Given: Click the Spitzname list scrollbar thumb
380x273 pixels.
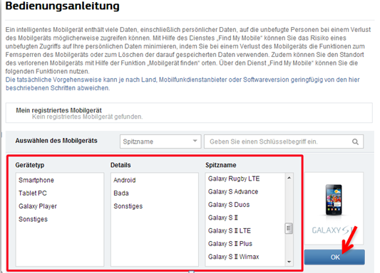Looking at the screenshot, I should 289,228.
